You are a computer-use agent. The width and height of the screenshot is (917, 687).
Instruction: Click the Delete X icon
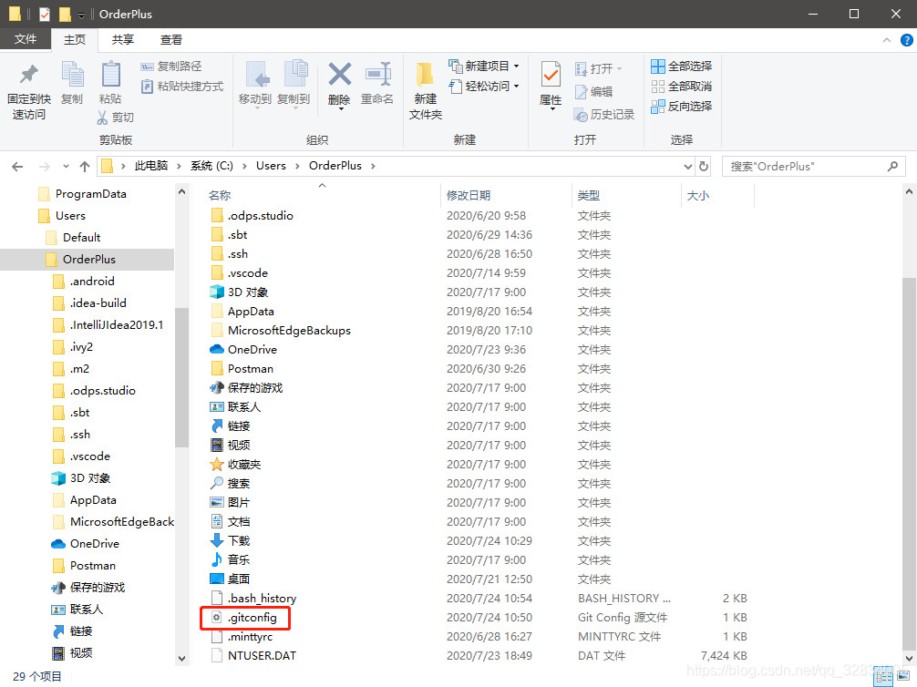click(339, 74)
